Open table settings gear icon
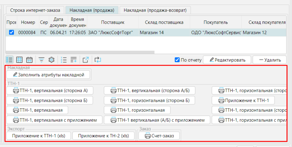The width and height of the screenshot is (292, 147). click(x=51, y=60)
